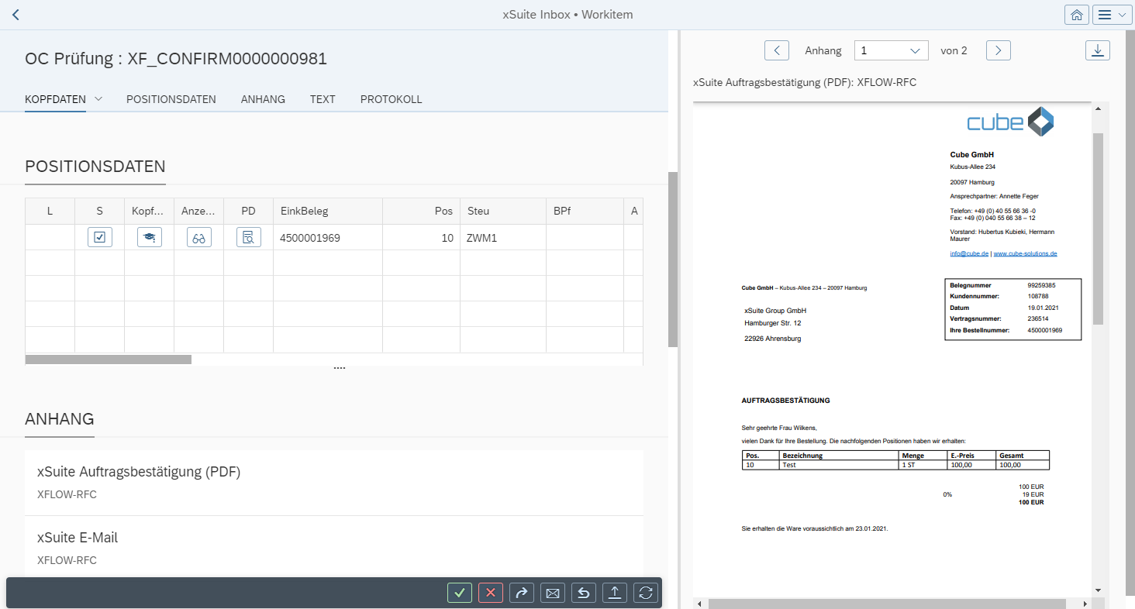
Task: Download the attachment using download icon
Action: pos(1097,50)
